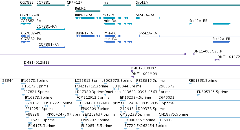Select the DME1-012M18 clone label
This screenshot has height=130, width=240.
click(37, 63)
